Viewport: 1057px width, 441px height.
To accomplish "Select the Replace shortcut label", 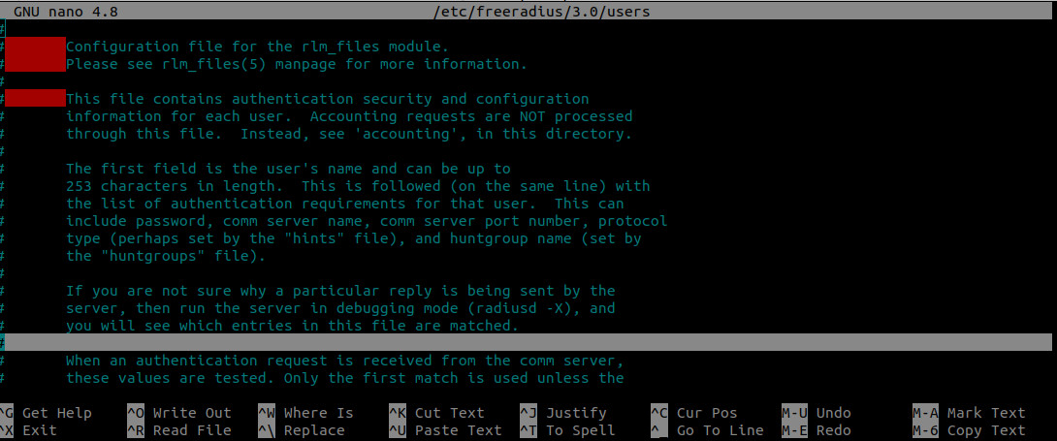I will pyautogui.click(x=313, y=430).
